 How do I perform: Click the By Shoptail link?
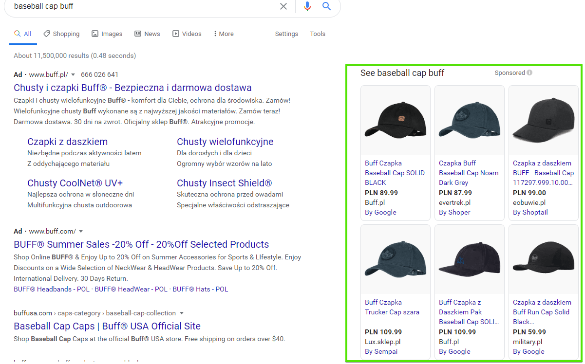tap(530, 212)
